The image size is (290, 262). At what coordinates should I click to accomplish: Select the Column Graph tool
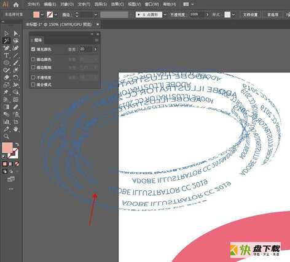6,121
